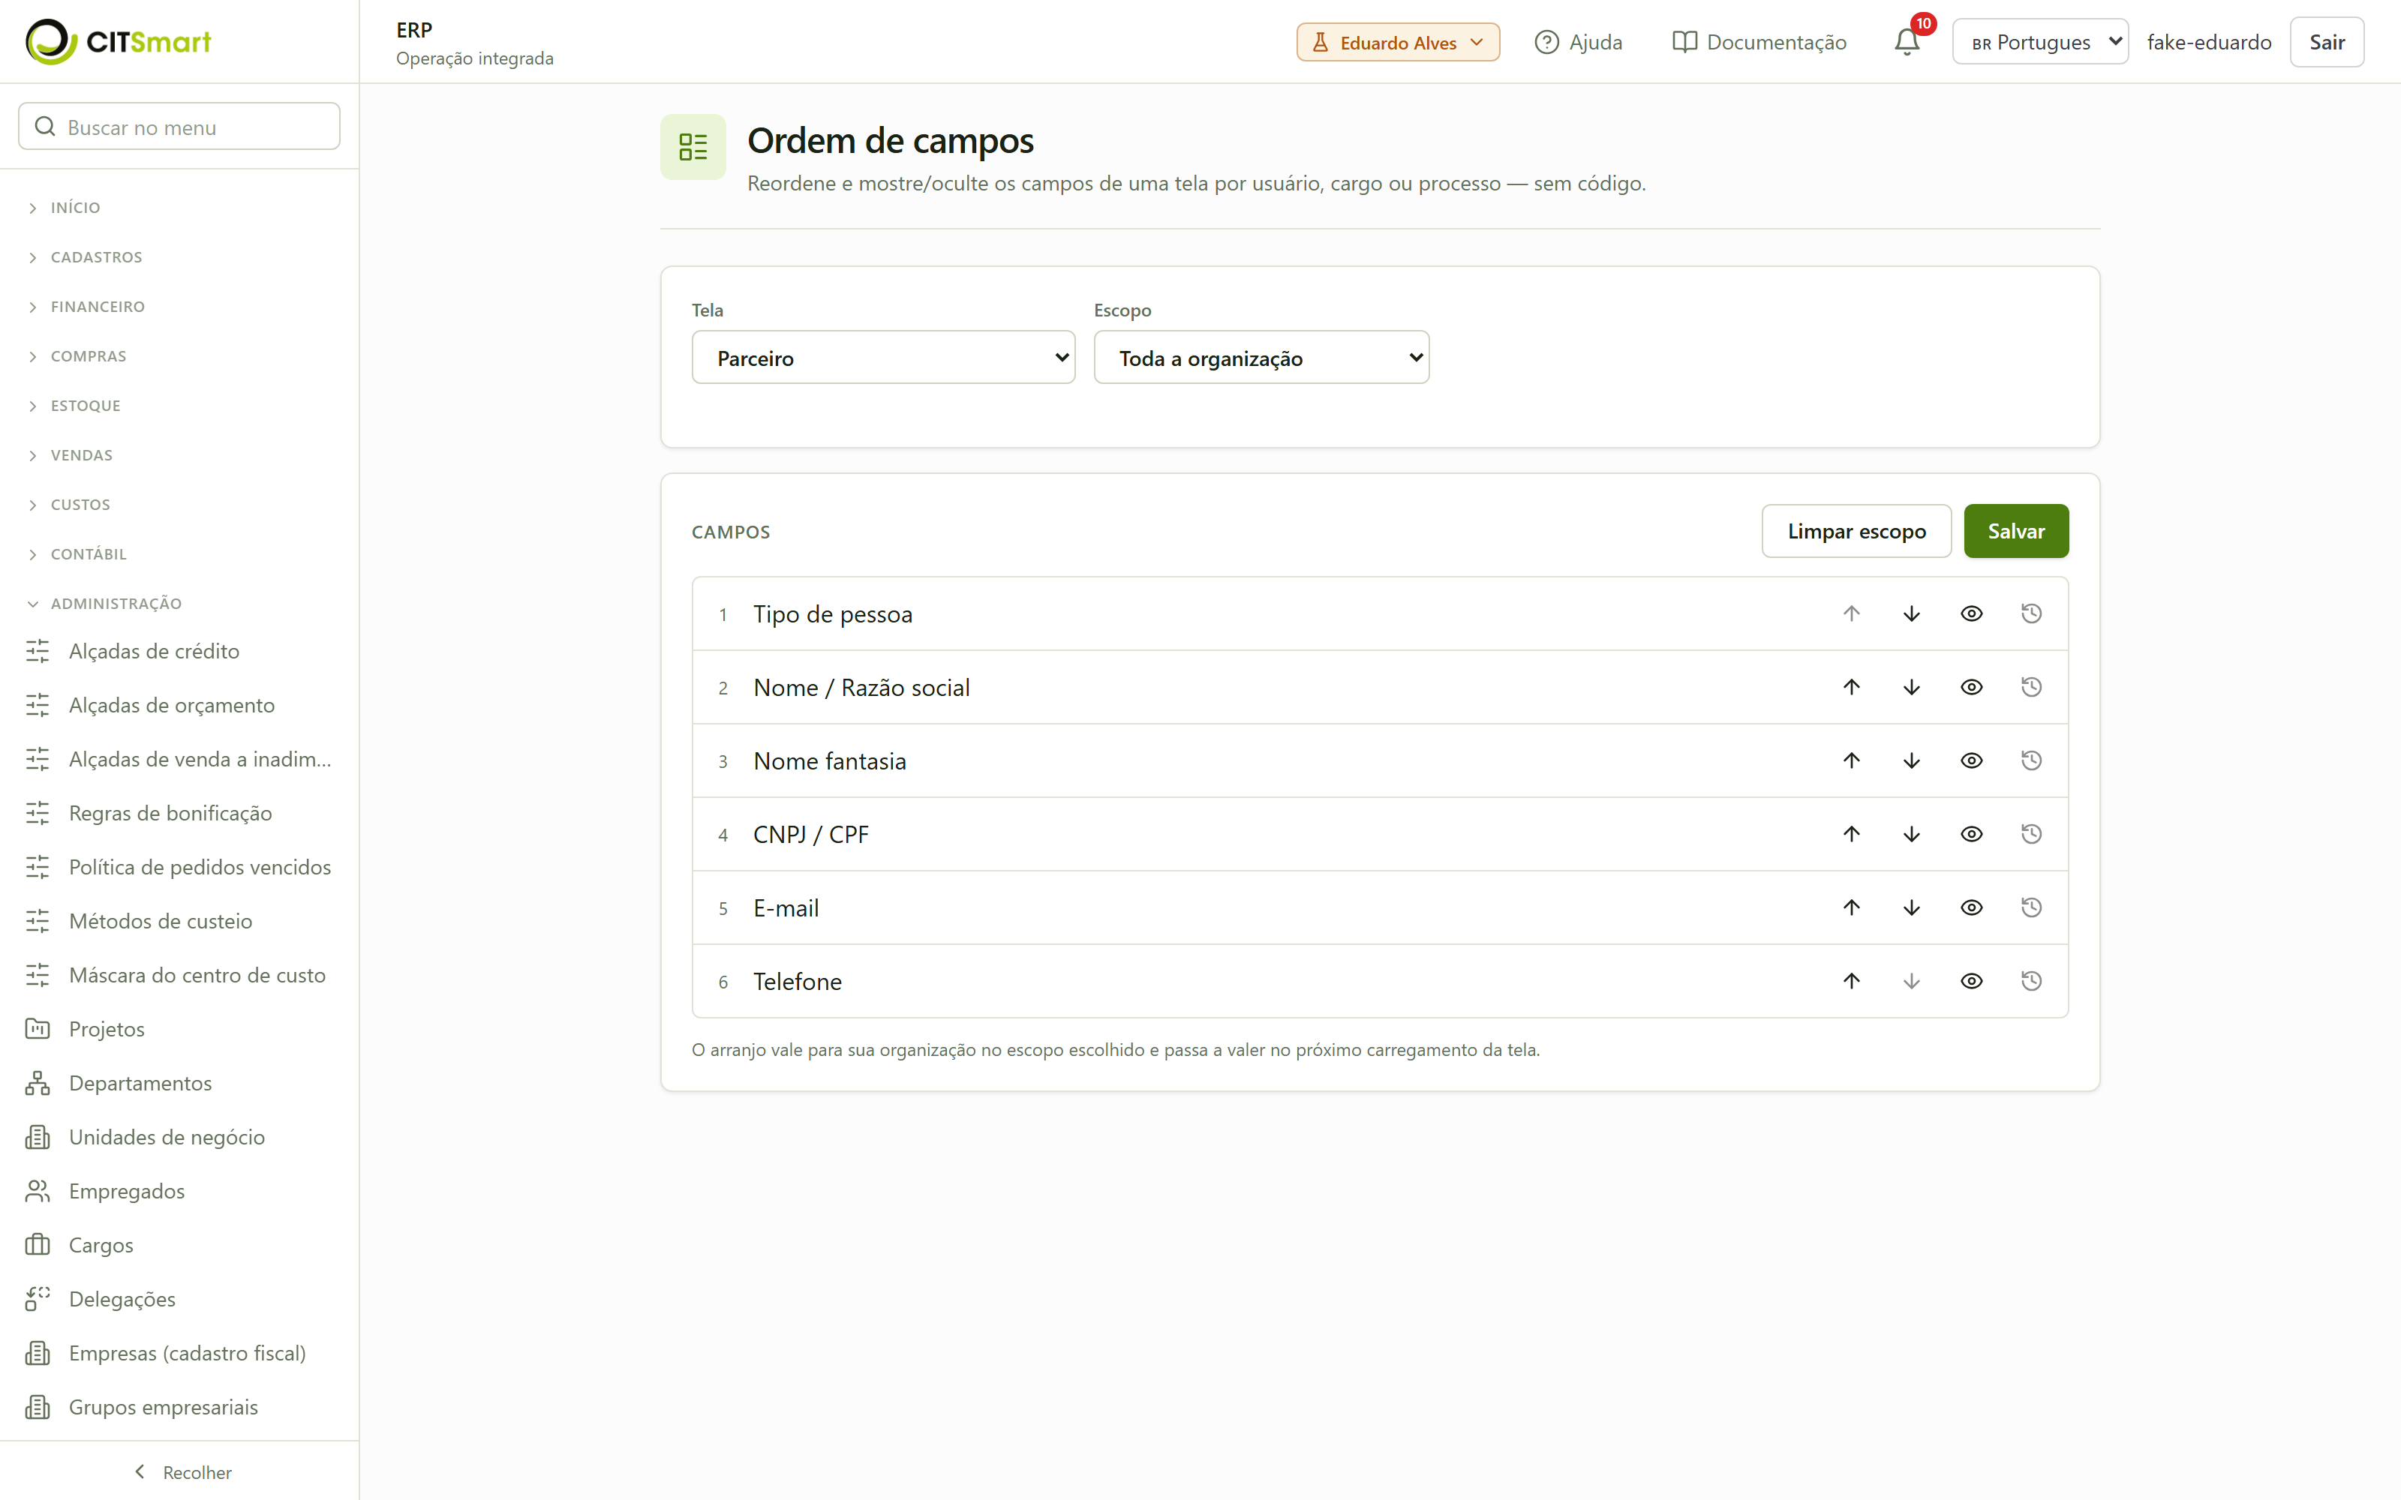2401x1500 pixels.
Task: Open Empregados in the sidebar
Action: 179,1192
